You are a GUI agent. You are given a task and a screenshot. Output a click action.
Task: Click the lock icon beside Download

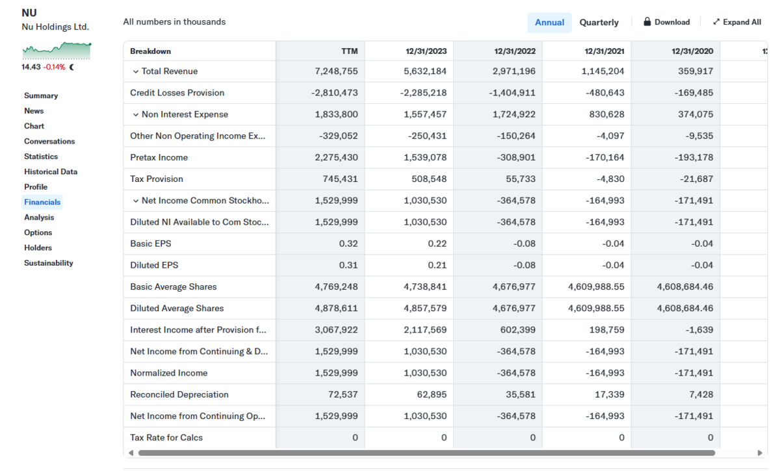647,21
